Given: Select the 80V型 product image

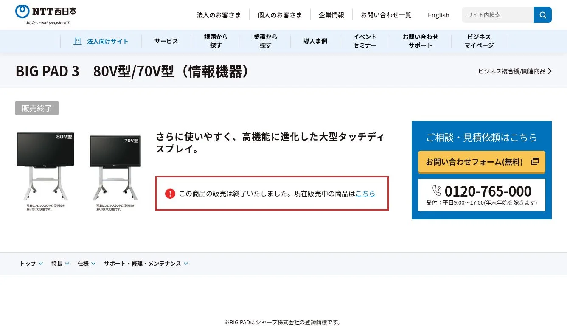Looking at the screenshot, I should click(x=45, y=171).
